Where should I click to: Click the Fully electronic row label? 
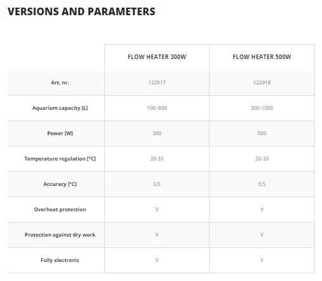(x=60, y=260)
